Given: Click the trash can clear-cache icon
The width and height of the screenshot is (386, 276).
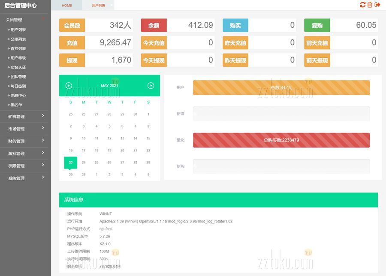Looking at the screenshot, I should click(x=370, y=5).
